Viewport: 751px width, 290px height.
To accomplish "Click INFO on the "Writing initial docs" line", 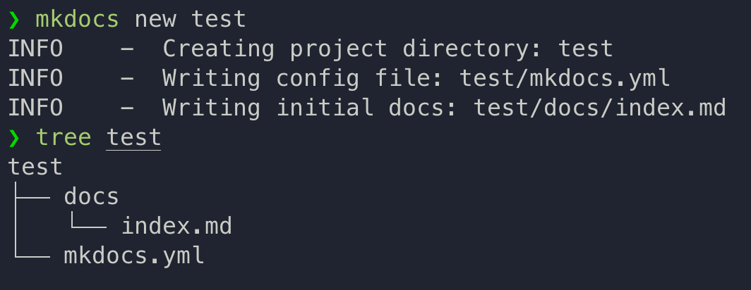I will pyautogui.click(x=35, y=108).
